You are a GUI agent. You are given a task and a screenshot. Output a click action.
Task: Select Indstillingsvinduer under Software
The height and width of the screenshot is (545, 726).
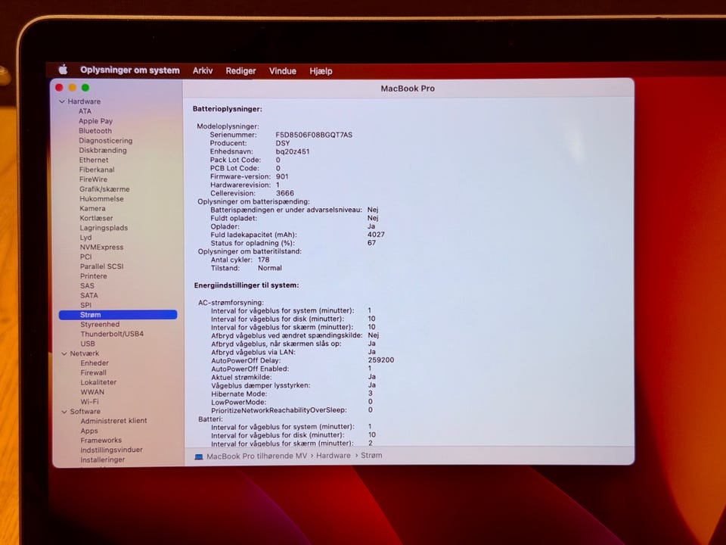click(112, 450)
